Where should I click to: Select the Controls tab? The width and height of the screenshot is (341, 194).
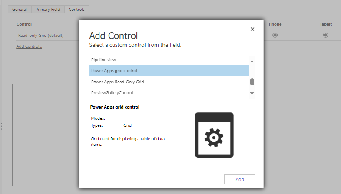(76, 9)
